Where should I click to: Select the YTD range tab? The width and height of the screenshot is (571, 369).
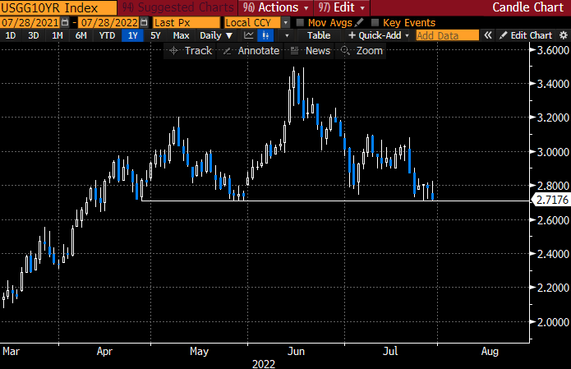[x=107, y=35]
